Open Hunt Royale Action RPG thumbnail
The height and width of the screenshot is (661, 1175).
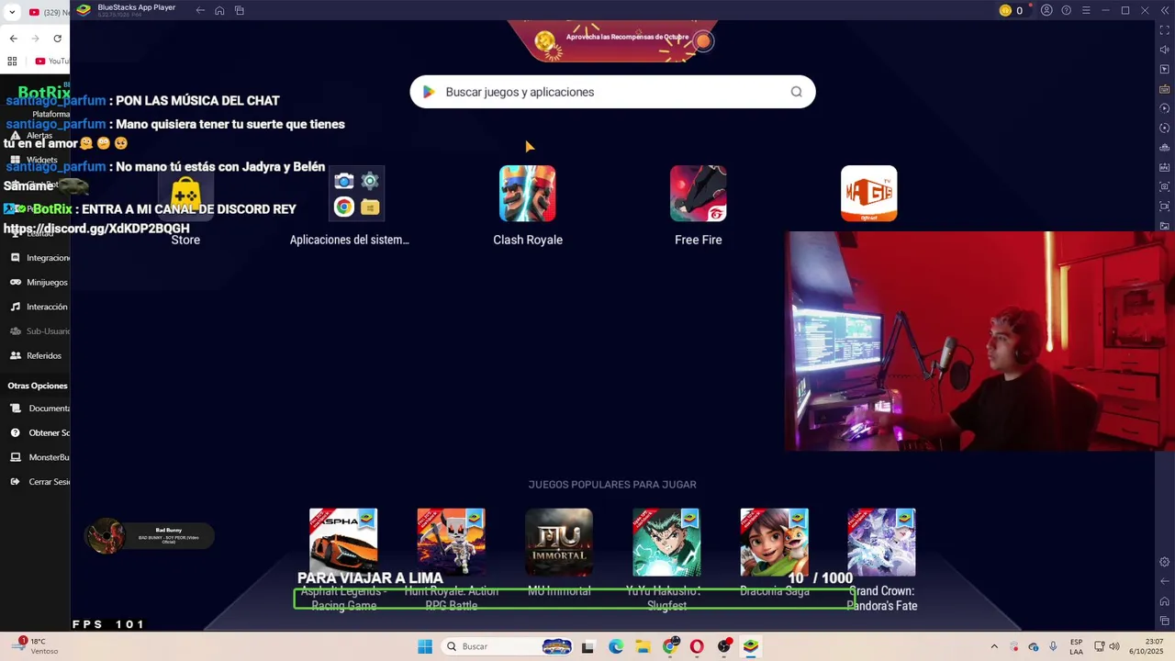pos(451,543)
